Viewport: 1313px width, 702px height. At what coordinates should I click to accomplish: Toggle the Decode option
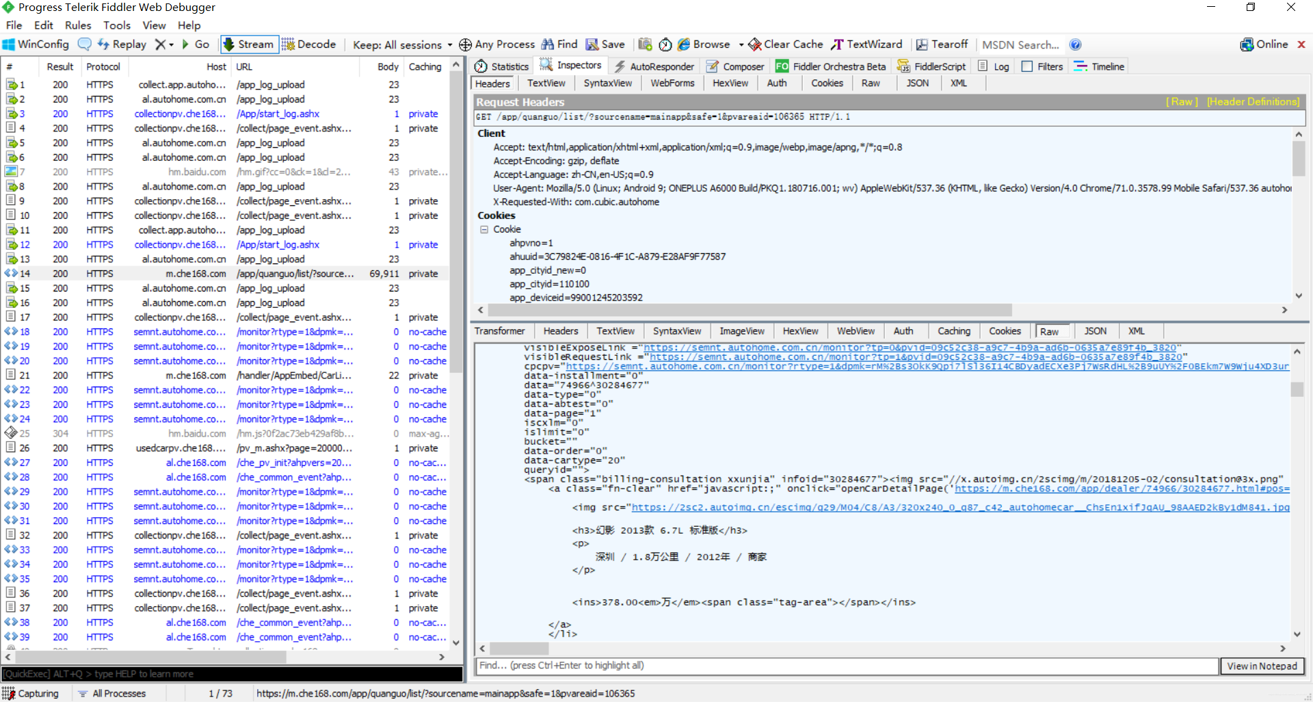(x=309, y=44)
